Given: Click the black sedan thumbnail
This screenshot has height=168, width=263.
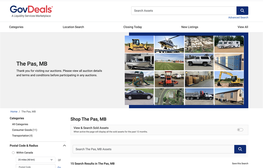Looking at the screenshot, I should pos(139,97).
